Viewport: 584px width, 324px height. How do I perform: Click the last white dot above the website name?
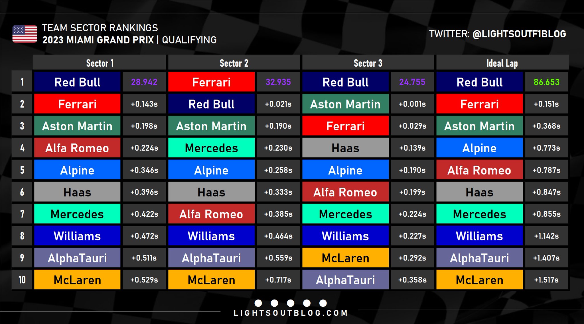(323, 303)
